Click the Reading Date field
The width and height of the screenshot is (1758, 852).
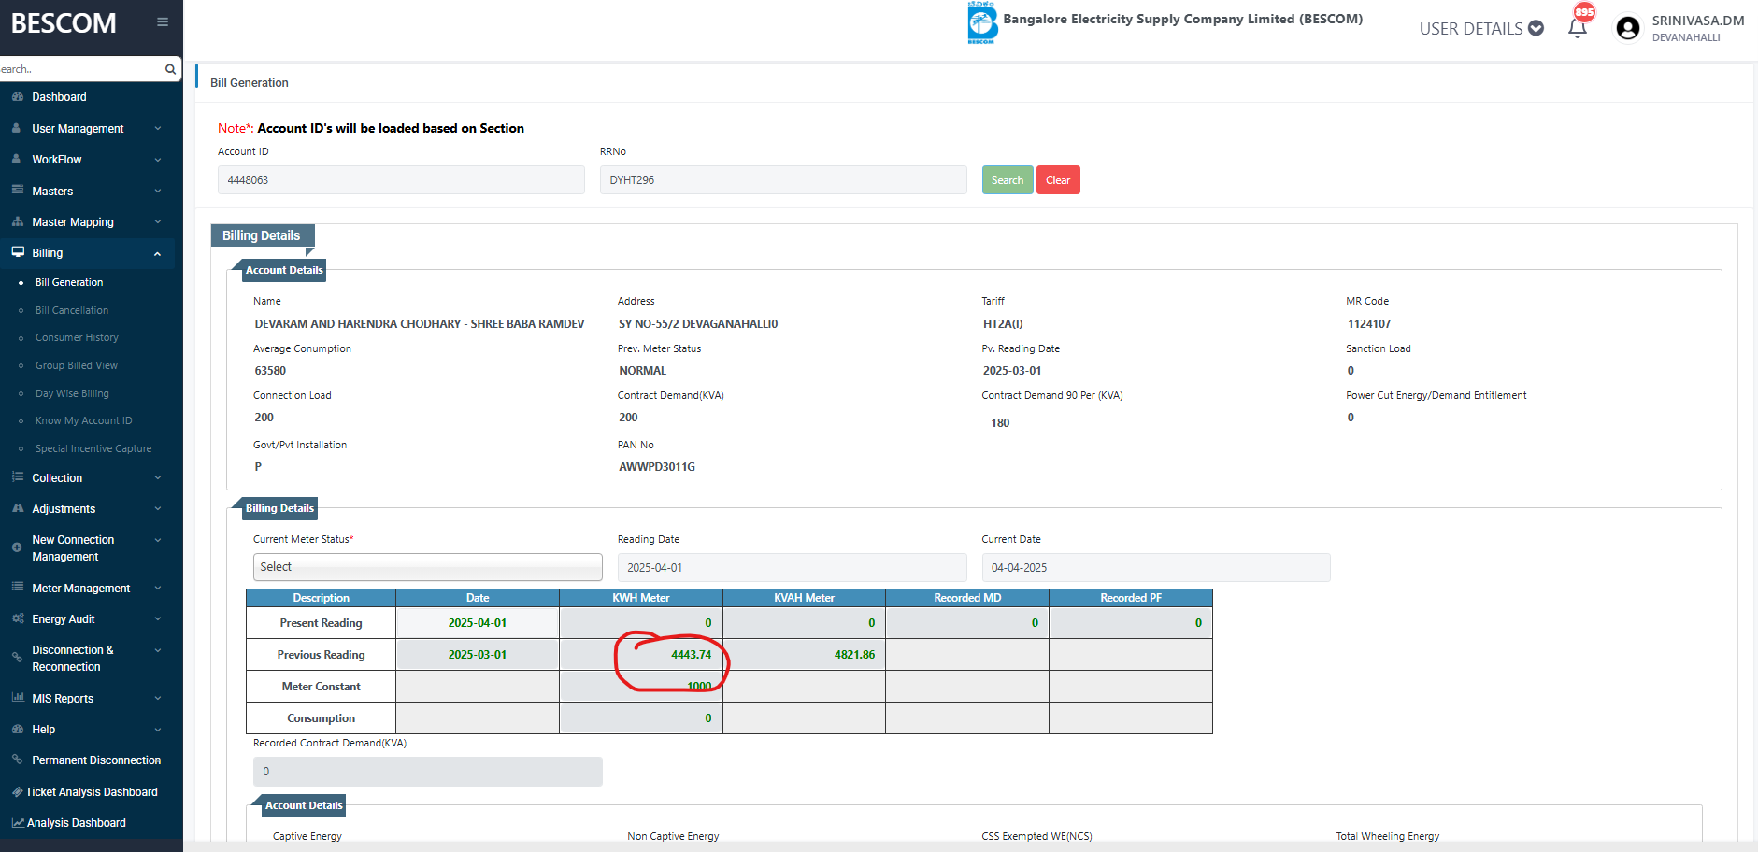(792, 567)
